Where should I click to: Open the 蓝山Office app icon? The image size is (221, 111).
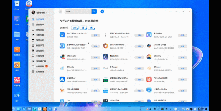click(x=62, y=79)
